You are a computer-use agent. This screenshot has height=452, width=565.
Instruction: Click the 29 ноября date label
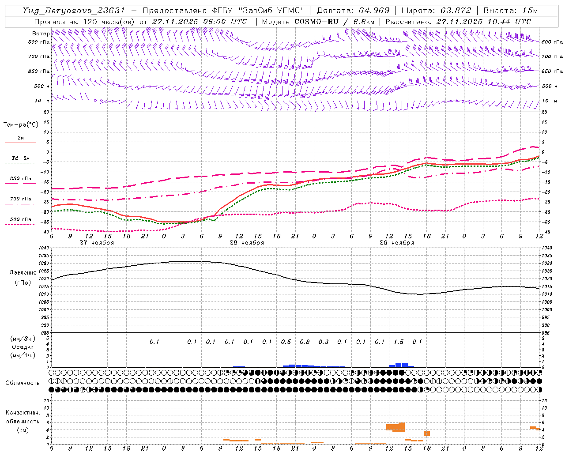397,243
